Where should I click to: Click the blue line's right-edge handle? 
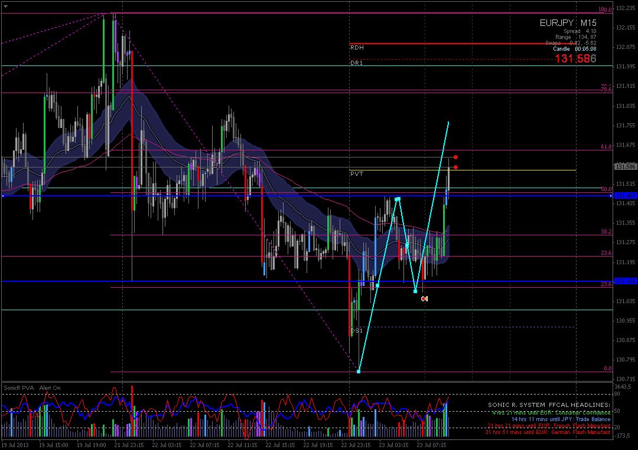pos(611,196)
